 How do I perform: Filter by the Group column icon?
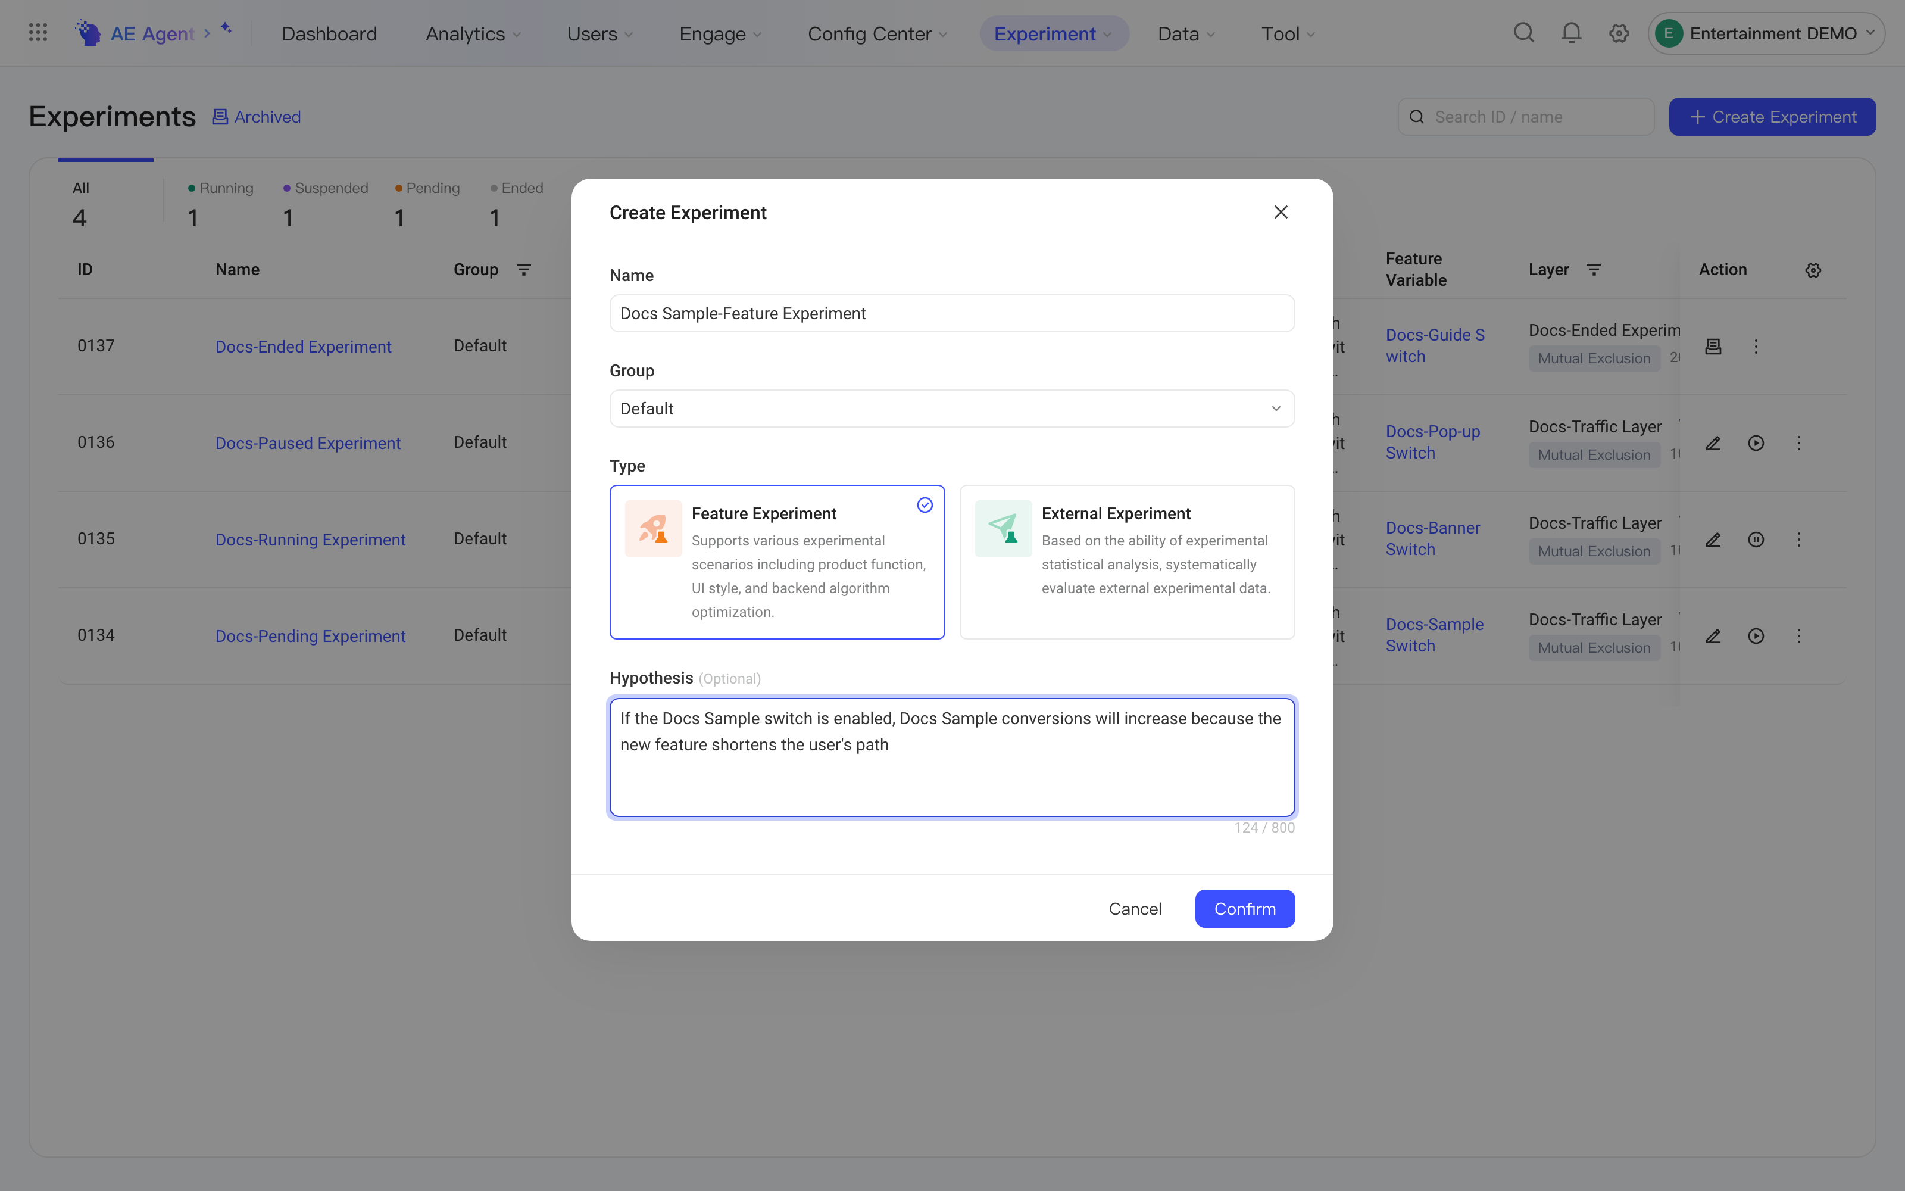tap(523, 270)
